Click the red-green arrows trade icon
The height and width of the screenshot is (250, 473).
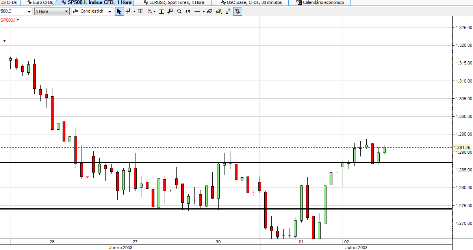point(228,11)
